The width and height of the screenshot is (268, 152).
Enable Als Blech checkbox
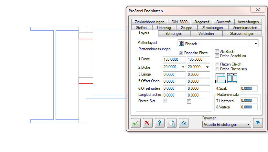tap(217, 52)
